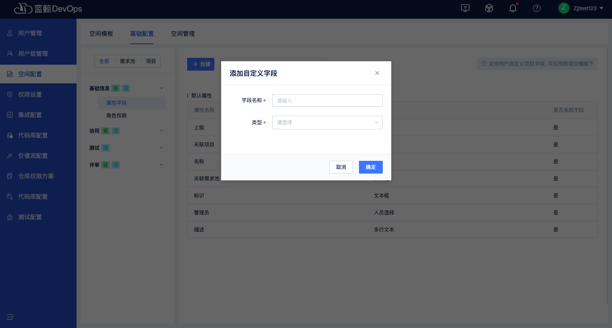612x328 pixels.
Task: Click the 是否系统字段 column header
Action: tap(569, 110)
